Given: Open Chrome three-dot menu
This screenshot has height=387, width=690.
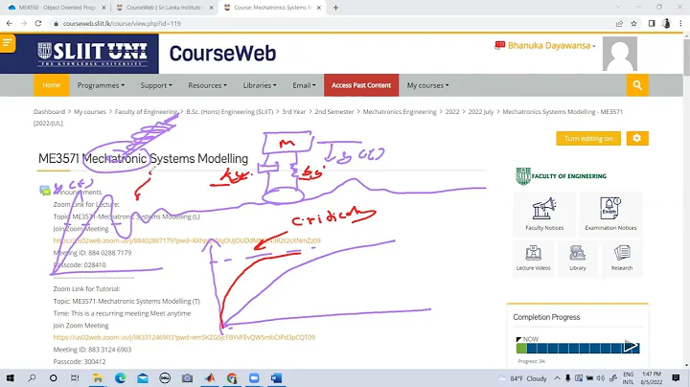Looking at the screenshot, I should [x=680, y=23].
